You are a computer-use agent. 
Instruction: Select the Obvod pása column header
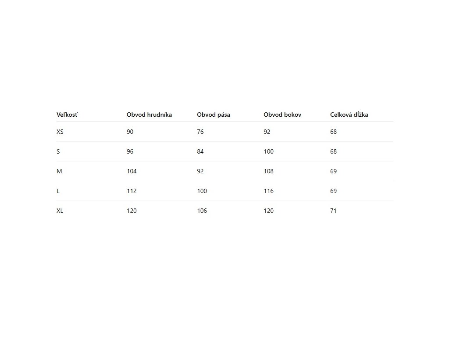coord(213,115)
